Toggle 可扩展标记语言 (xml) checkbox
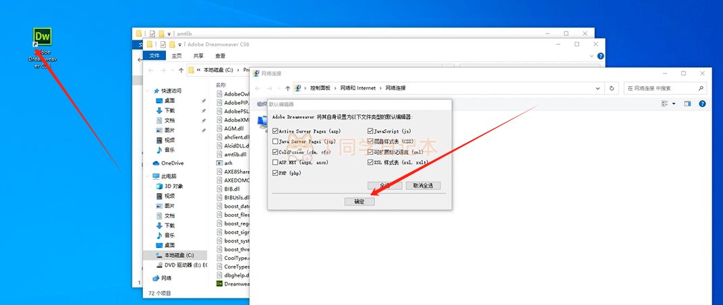The width and height of the screenshot is (723, 305). click(370, 152)
